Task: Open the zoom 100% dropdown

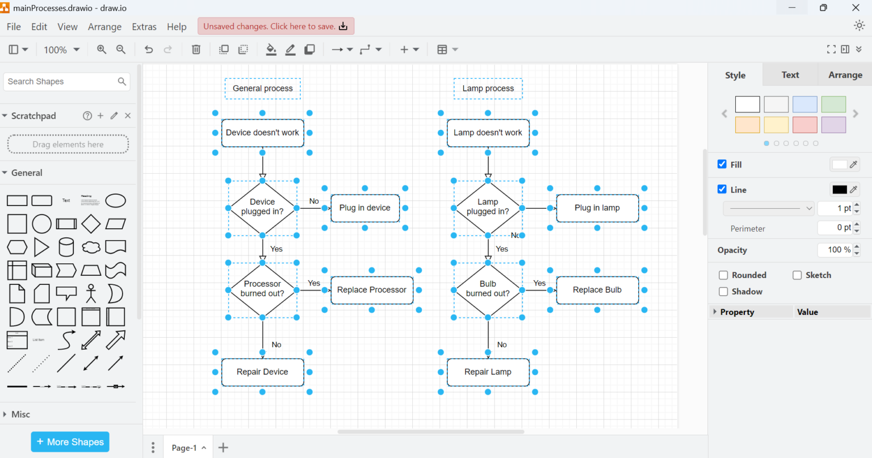Action: pos(61,49)
